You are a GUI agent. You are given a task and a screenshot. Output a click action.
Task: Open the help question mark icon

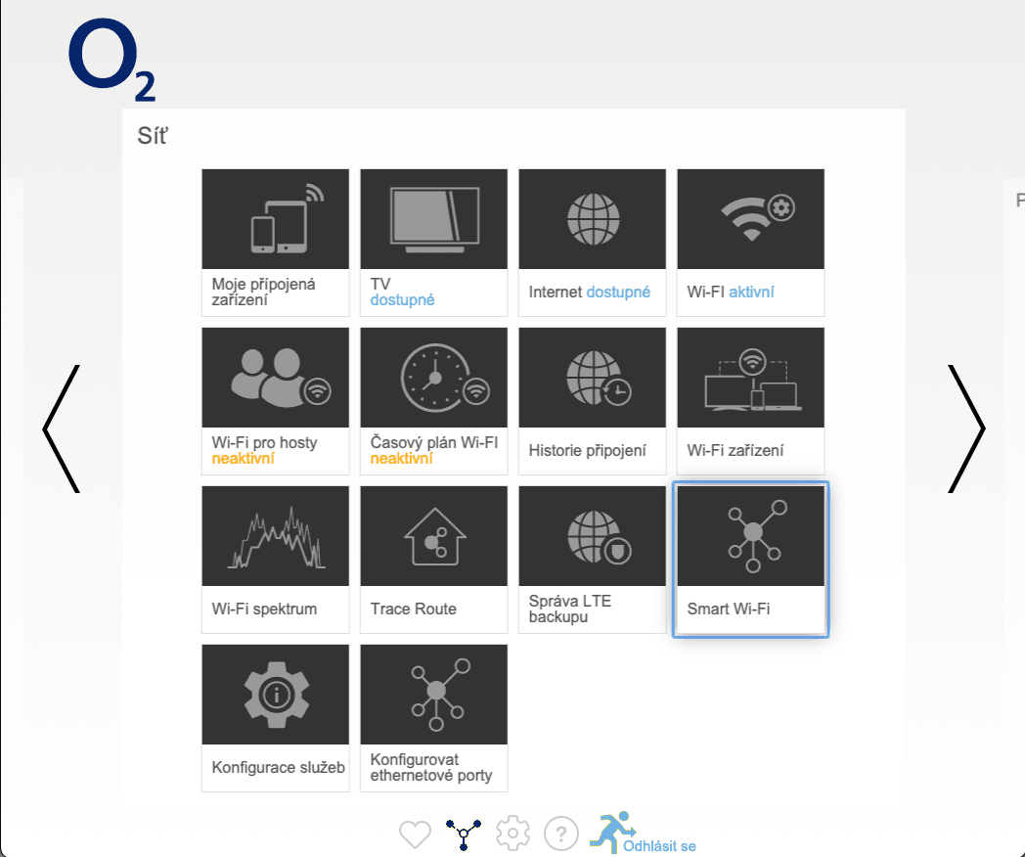coord(560,834)
